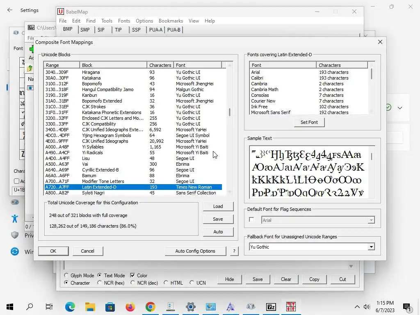Open the BabelMap edit buffer dropdown arrow
This screenshot has height=315, width=420.
pos(351,266)
